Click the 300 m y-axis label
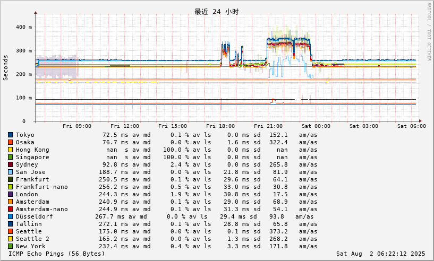Viewport: 434px width, 261px height. (24, 50)
